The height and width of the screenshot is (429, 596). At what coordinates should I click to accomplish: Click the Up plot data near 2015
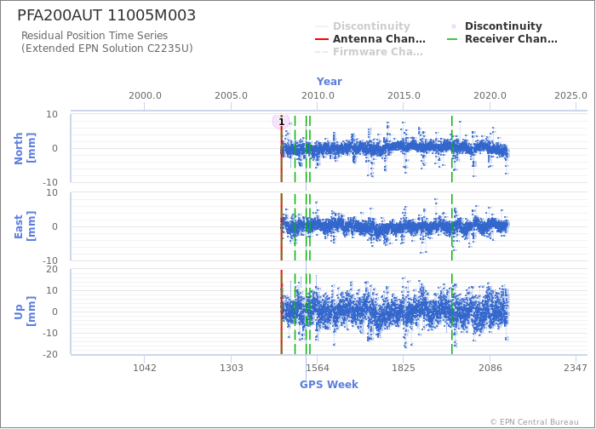pos(404,312)
